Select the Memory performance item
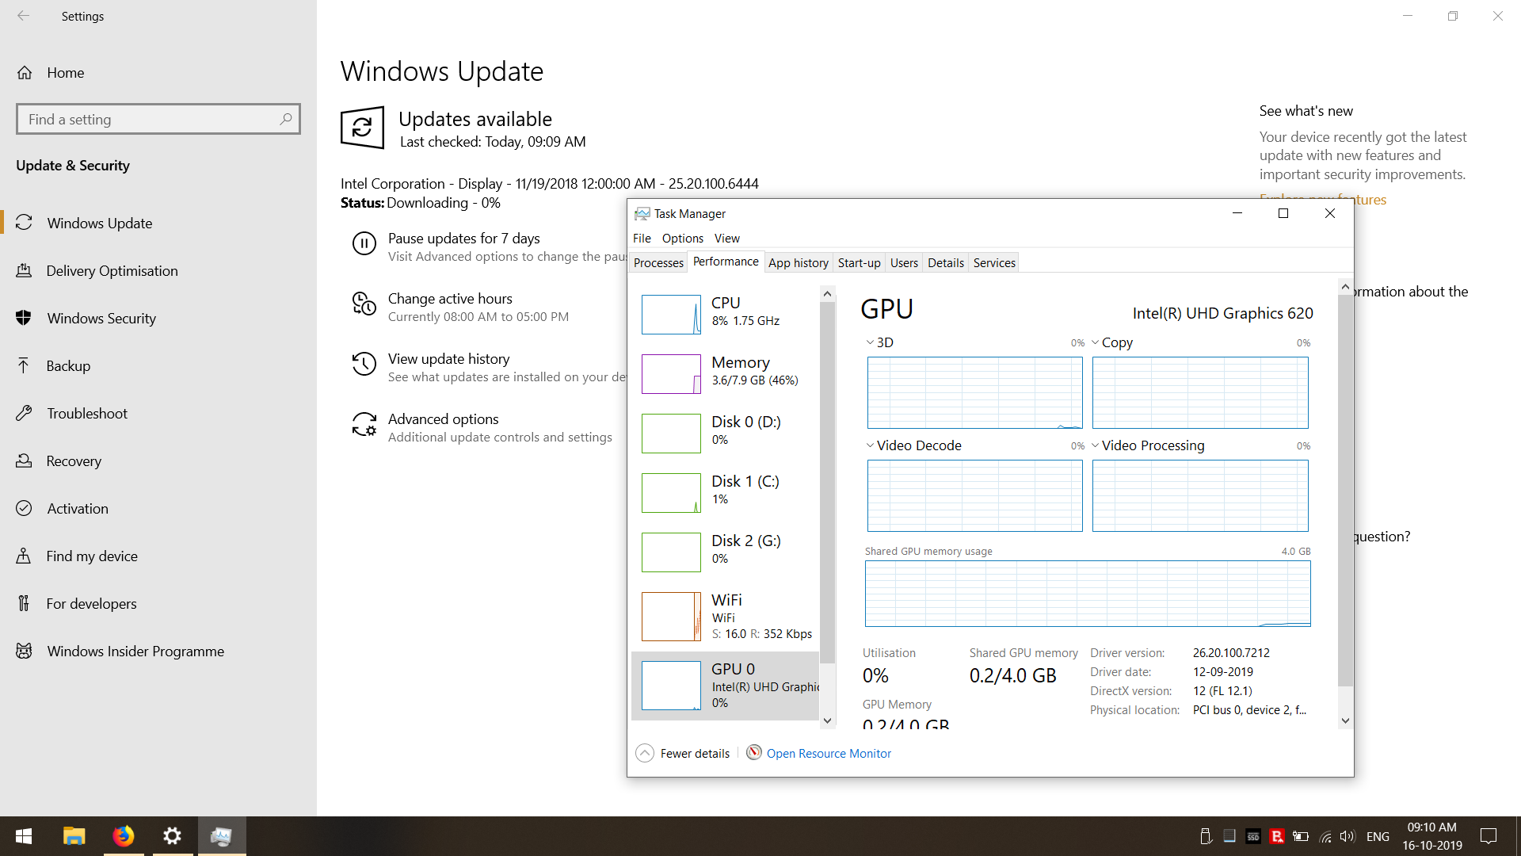 click(x=725, y=373)
